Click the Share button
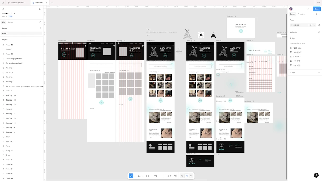This screenshot has height=181, width=322. point(317,9)
